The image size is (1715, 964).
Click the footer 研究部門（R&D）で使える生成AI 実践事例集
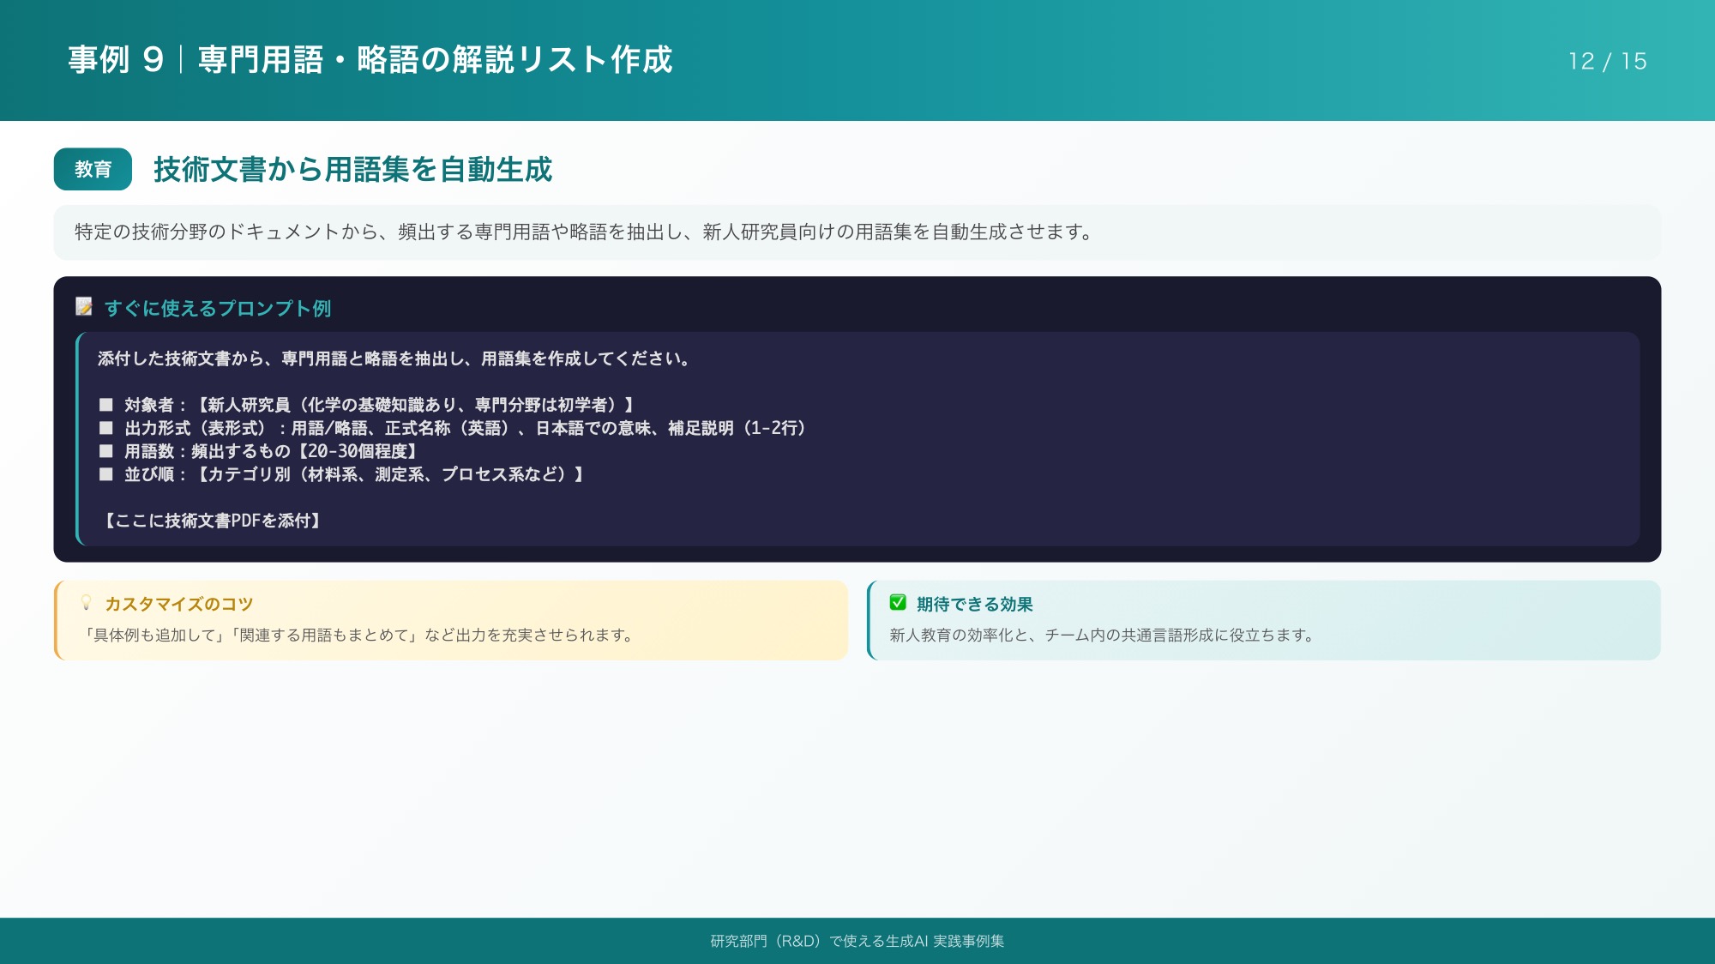click(857, 941)
